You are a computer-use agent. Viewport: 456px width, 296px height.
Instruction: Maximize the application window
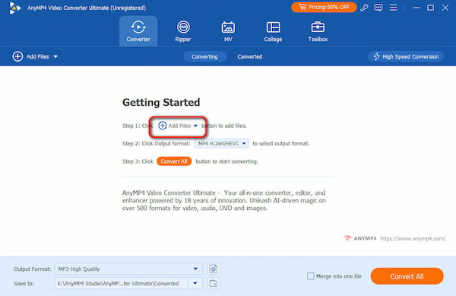pyautogui.click(x=430, y=8)
